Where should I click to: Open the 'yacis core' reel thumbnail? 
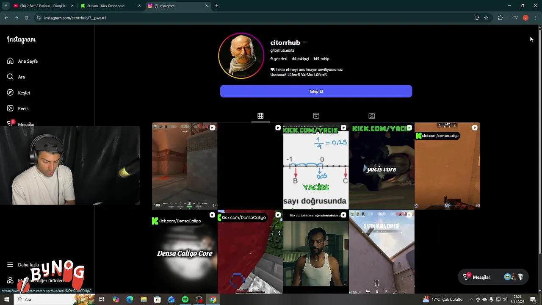click(382, 166)
